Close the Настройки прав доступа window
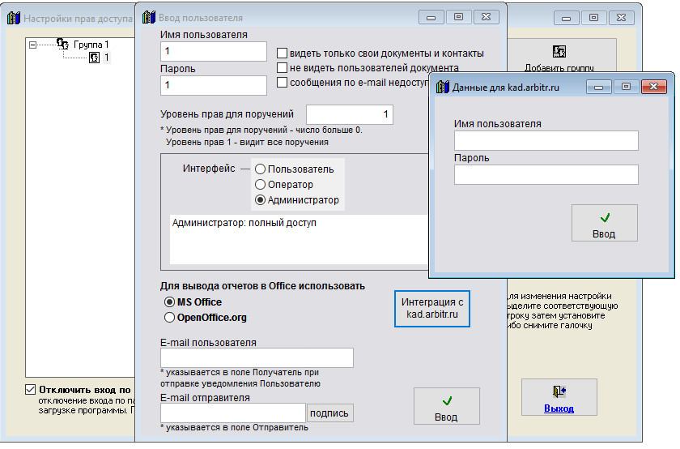Viewport: 680px width, 449px height. pos(622,17)
